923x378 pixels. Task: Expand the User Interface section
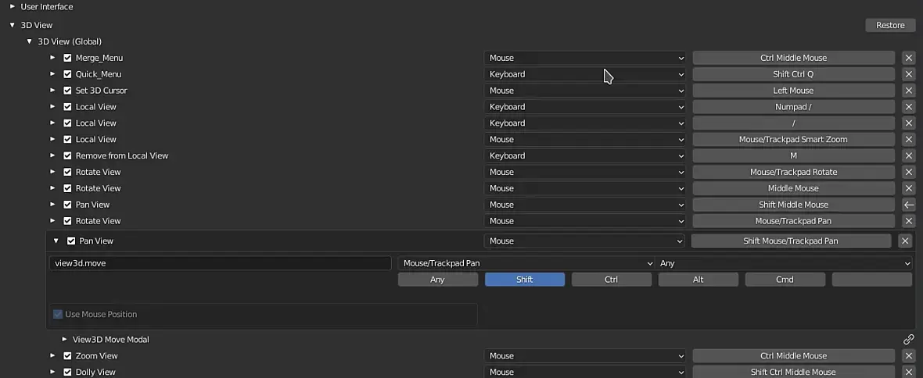click(x=12, y=6)
